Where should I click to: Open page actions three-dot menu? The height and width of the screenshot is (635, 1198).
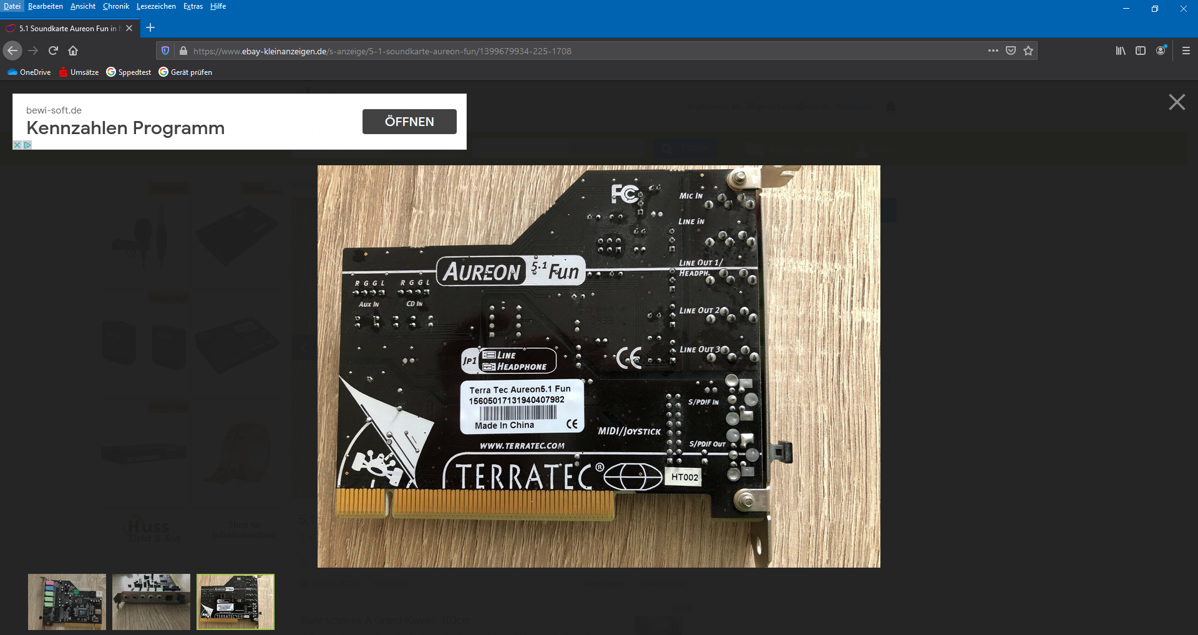[993, 51]
